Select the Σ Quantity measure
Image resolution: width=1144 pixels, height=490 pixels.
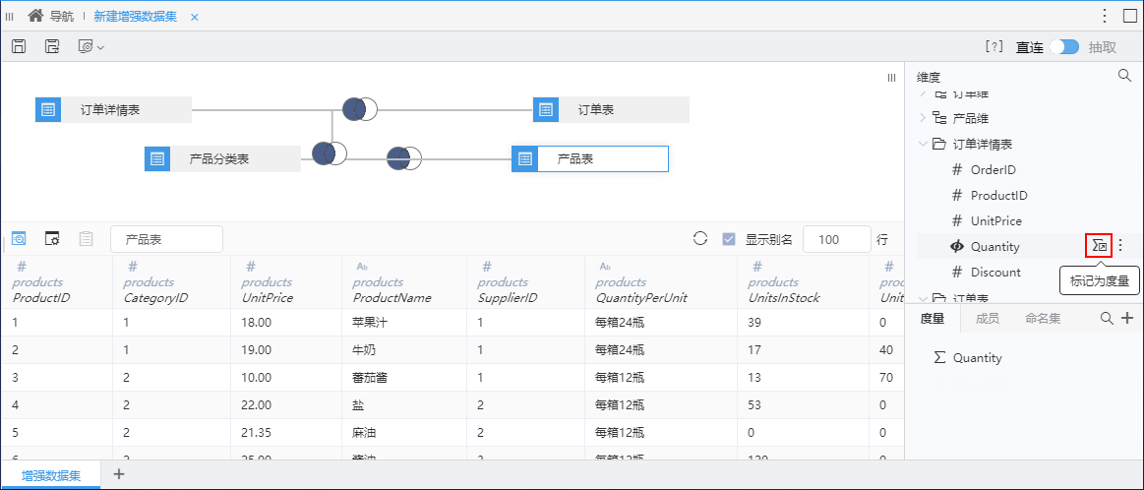point(968,358)
